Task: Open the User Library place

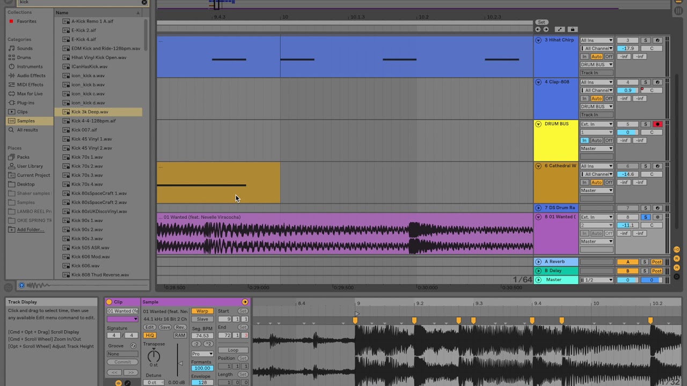Action: tap(30, 166)
